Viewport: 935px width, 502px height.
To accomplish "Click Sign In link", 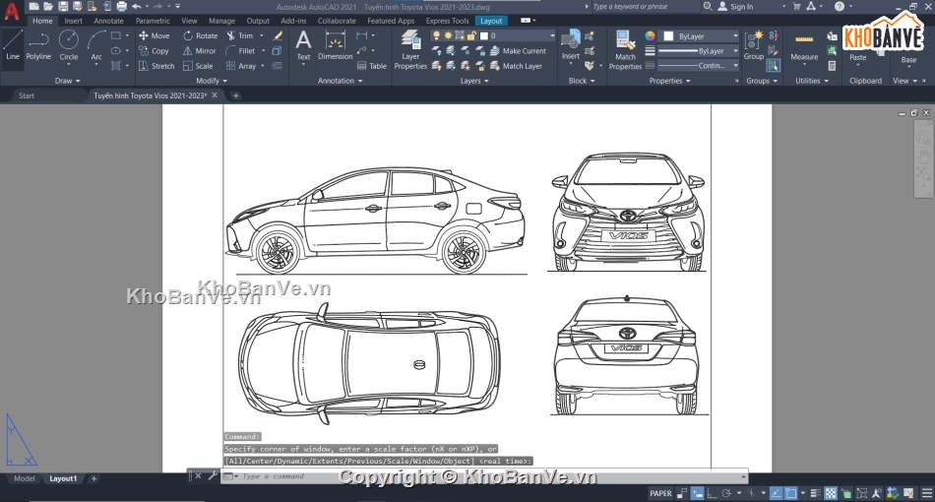I will pos(741,7).
